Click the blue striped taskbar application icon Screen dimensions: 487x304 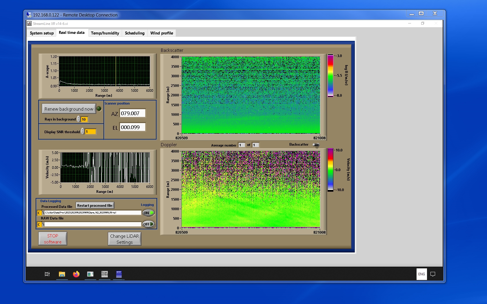point(119,274)
